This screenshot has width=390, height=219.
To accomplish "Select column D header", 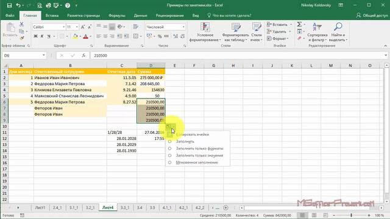I will pyautogui.click(x=151, y=66).
